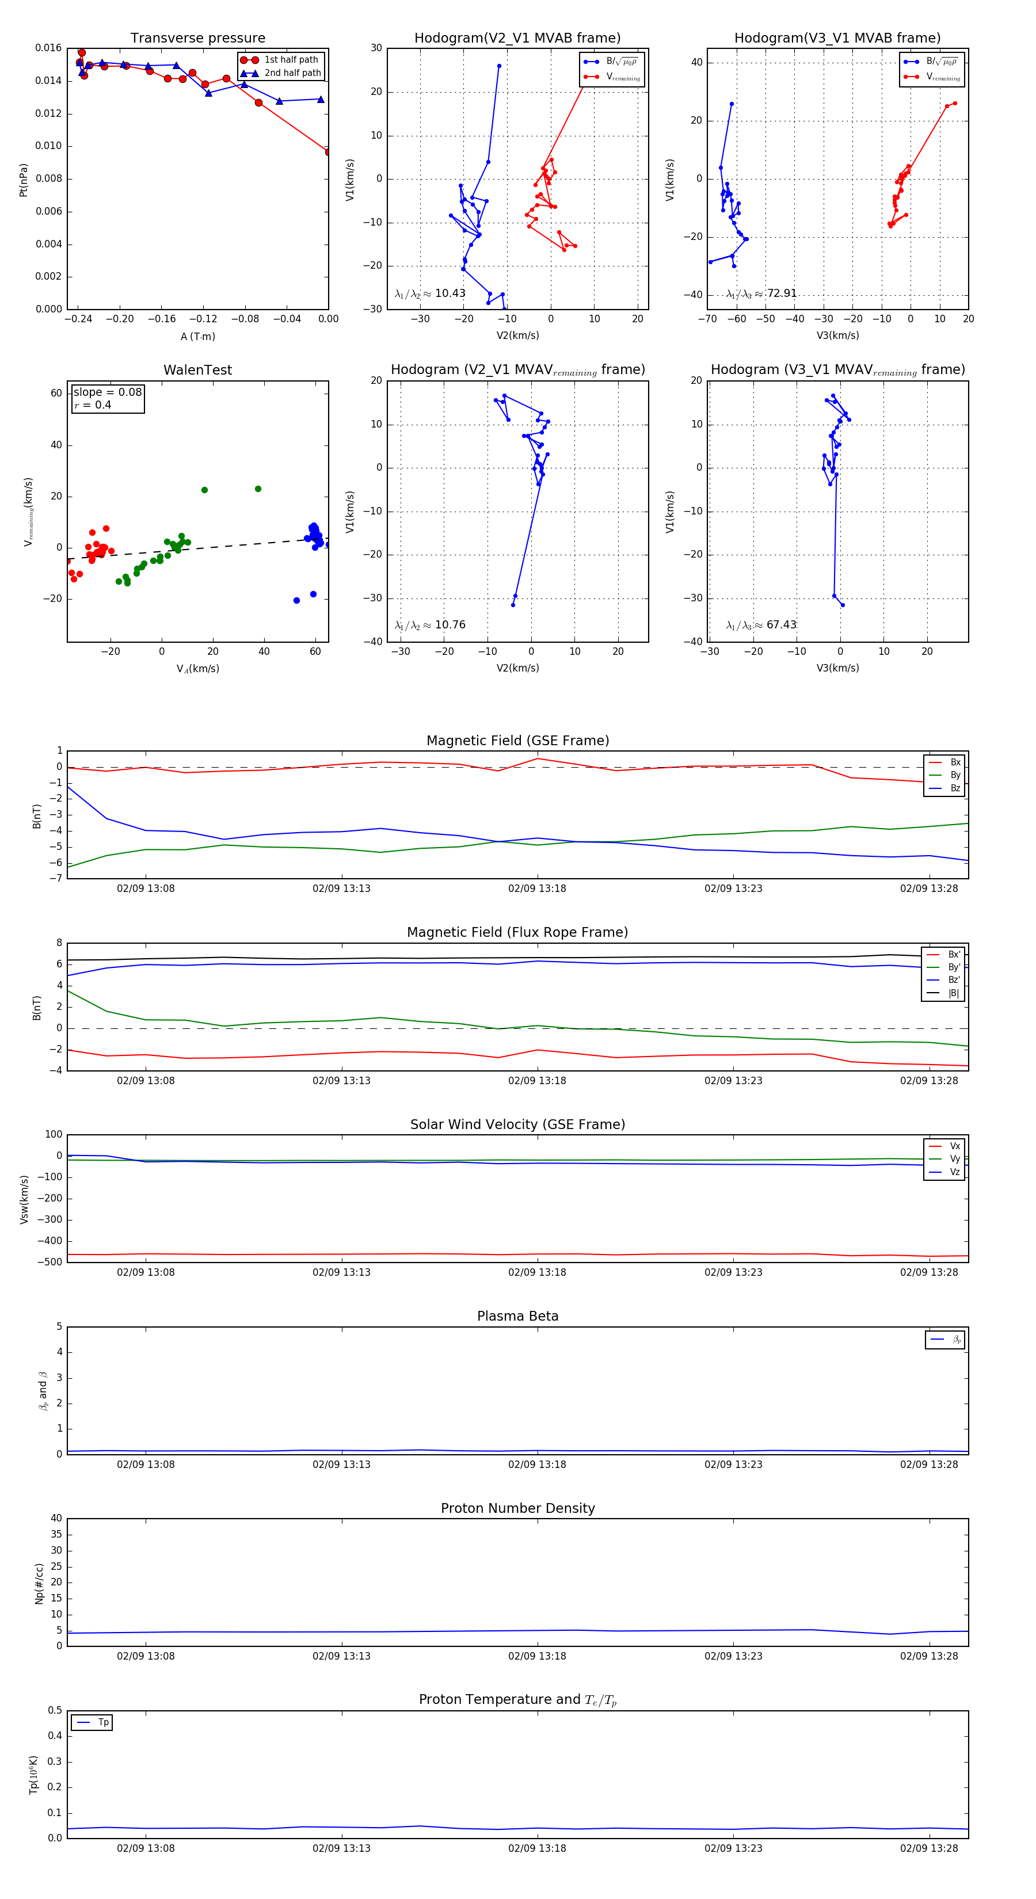Click the 'Magnetic Field (GSE Frame)' title
This screenshot has height=1899, width=1036.
point(517,741)
